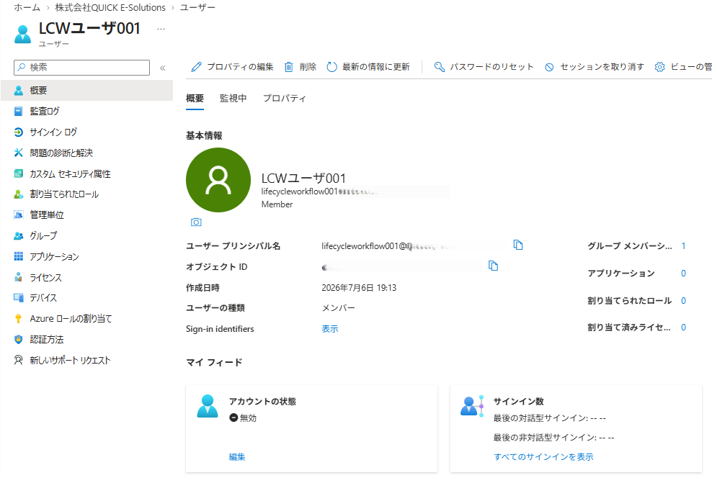Select 概要 in the sidebar
This screenshot has width=712, height=478.
coord(86,90)
